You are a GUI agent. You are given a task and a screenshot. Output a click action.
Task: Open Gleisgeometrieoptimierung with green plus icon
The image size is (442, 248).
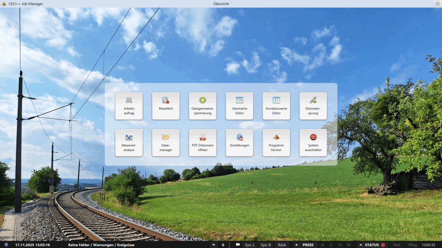pyautogui.click(x=202, y=106)
